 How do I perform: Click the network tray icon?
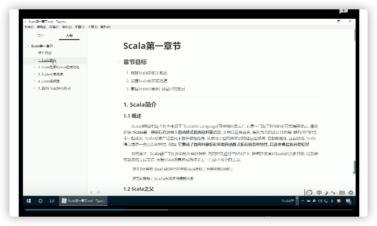[x=326, y=201]
